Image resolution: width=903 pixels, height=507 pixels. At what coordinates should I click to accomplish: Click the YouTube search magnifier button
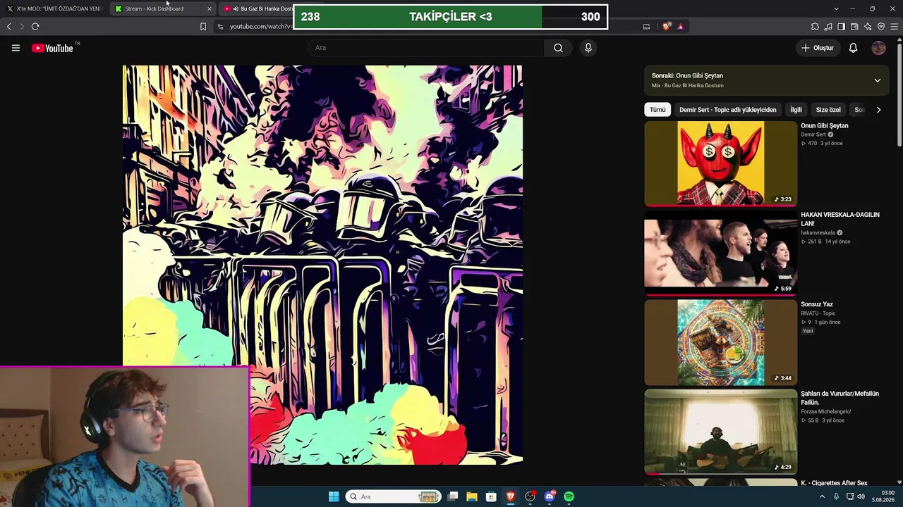coord(558,48)
